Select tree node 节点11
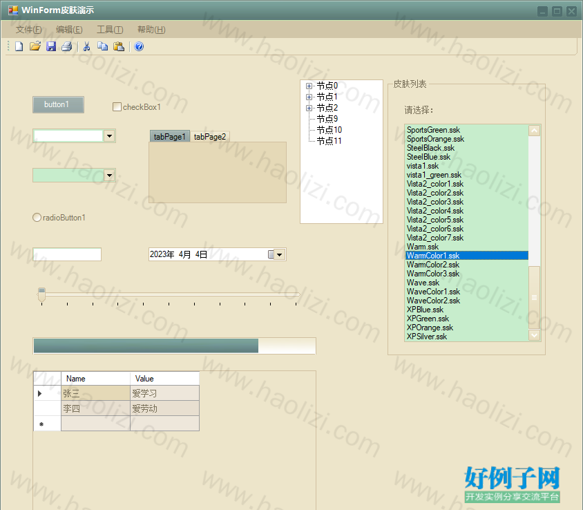This screenshot has width=583, height=510. coord(329,141)
